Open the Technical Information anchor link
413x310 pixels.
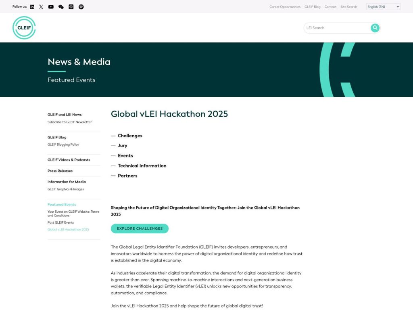[142, 165]
